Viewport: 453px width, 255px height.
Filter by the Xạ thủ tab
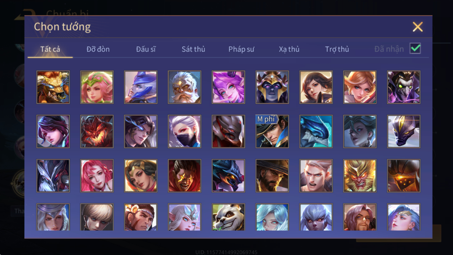(x=289, y=49)
